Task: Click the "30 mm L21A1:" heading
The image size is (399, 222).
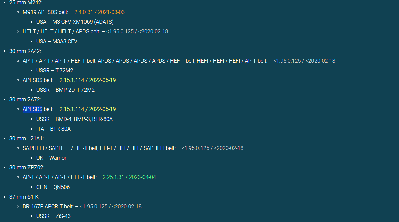Action: (x=26, y=138)
